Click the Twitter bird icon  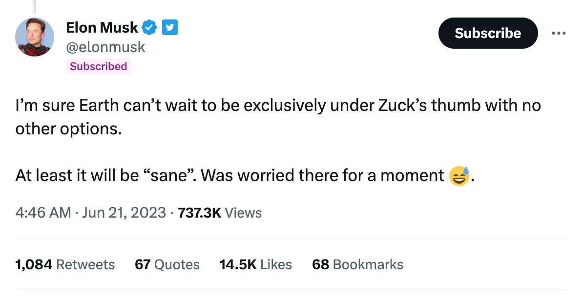point(169,27)
